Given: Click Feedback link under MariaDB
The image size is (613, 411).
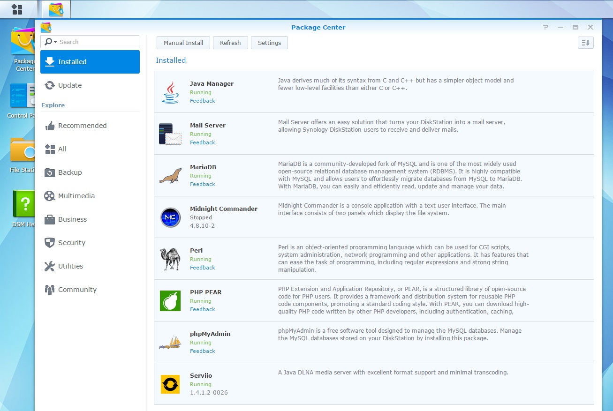Looking at the screenshot, I should (203, 184).
